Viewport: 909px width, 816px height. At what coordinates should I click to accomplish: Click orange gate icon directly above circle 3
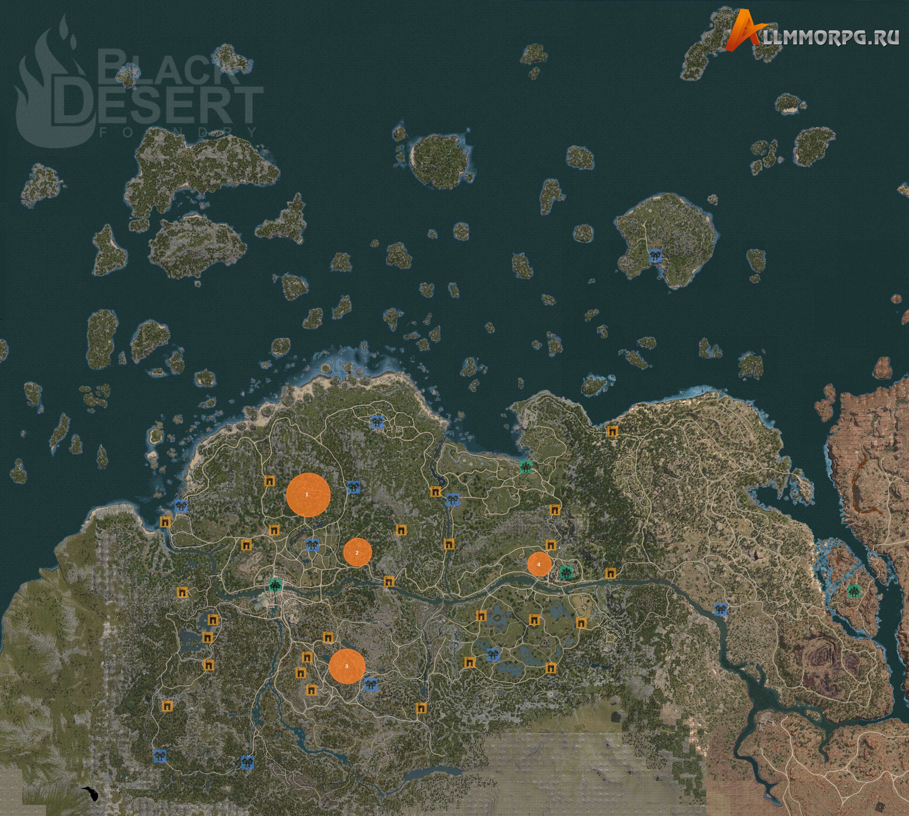(x=328, y=637)
